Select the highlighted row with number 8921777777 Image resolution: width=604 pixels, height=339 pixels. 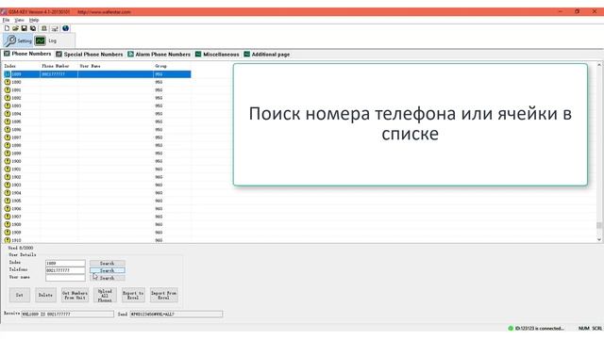coord(97,74)
